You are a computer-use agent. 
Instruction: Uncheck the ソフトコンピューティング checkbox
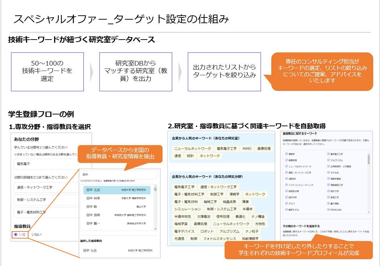[x=286, y=185]
